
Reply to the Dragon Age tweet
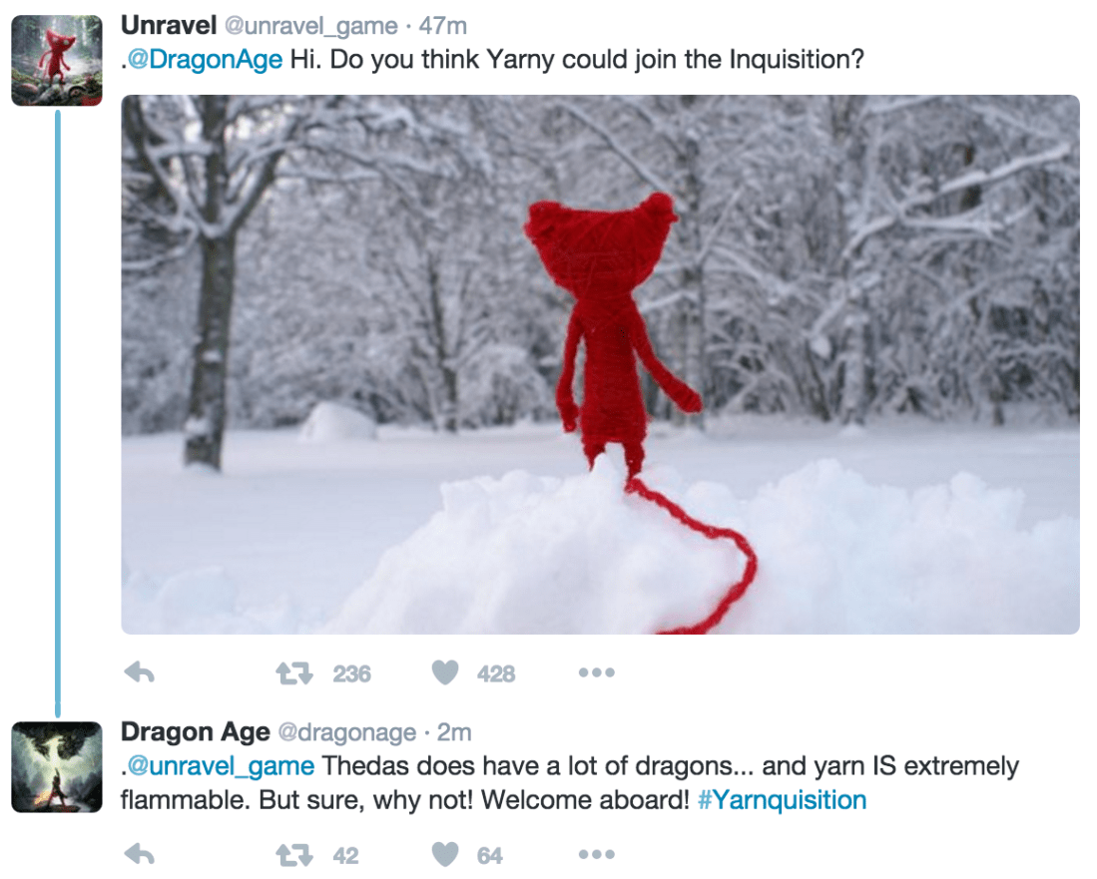coord(139,854)
